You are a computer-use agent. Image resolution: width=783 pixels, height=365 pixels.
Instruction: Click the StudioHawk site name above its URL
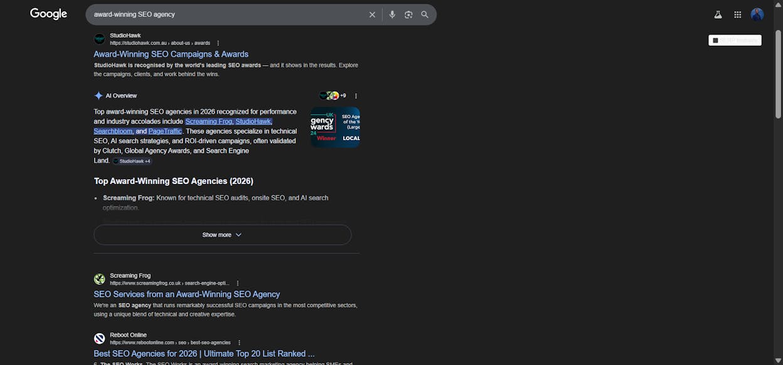[125, 36]
